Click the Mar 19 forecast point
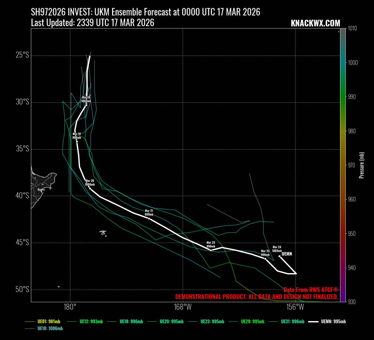The height and width of the screenshot is (340, 374). pyautogui.click(x=77, y=141)
